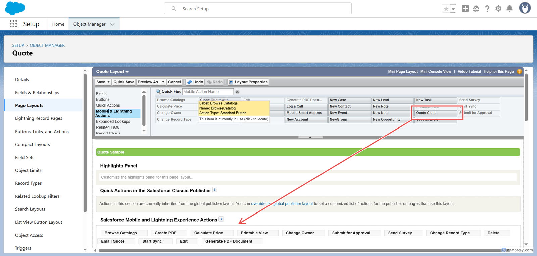Select the Printable View action in layout
The height and width of the screenshot is (256, 537).
[258, 233]
